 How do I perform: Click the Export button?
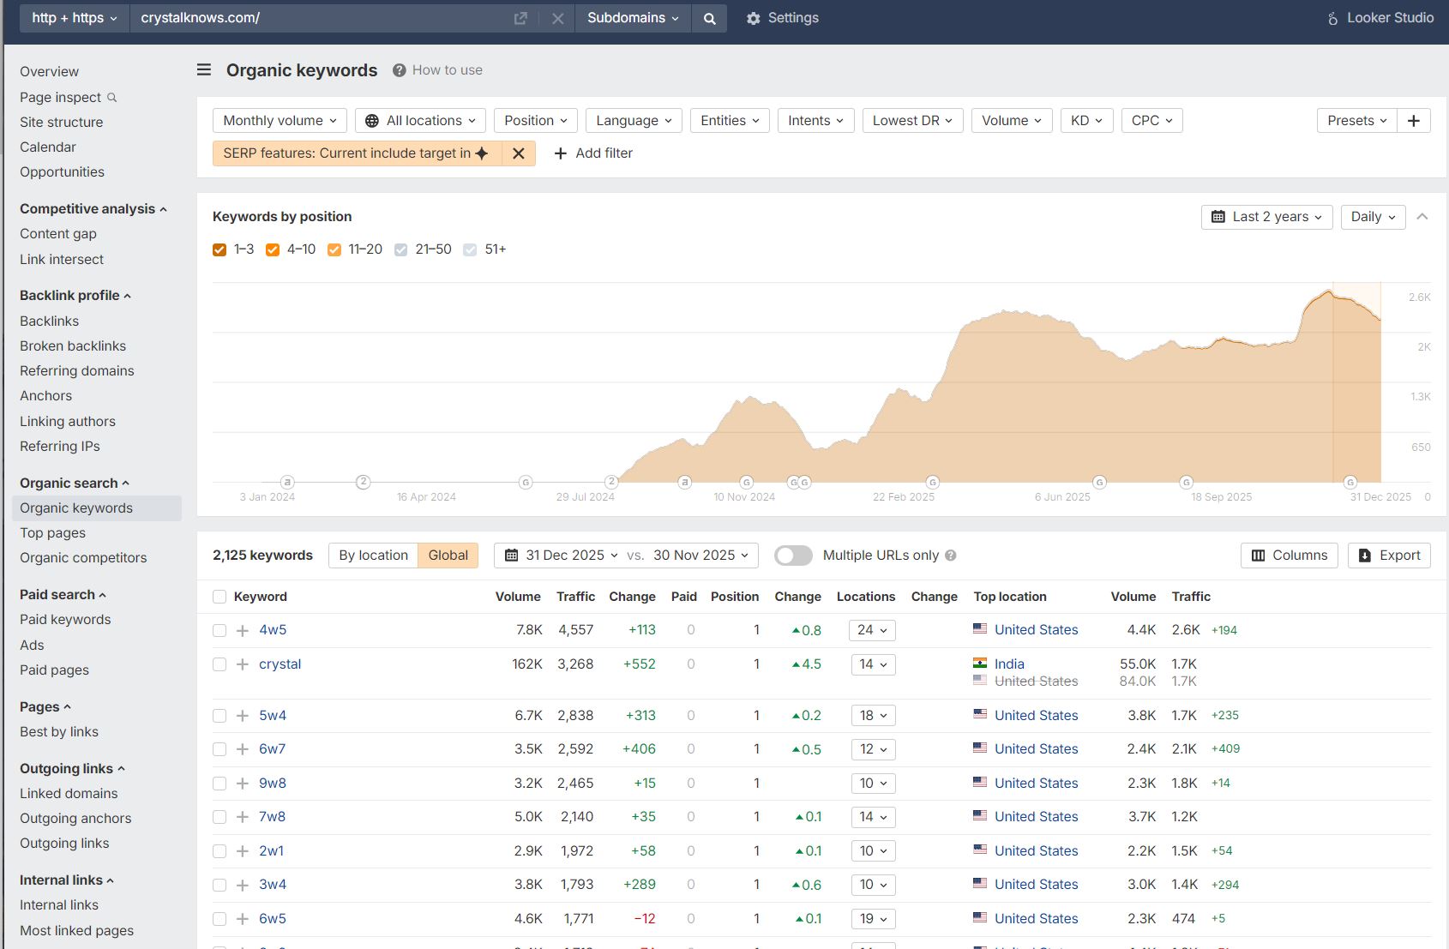(x=1389, y=556)
